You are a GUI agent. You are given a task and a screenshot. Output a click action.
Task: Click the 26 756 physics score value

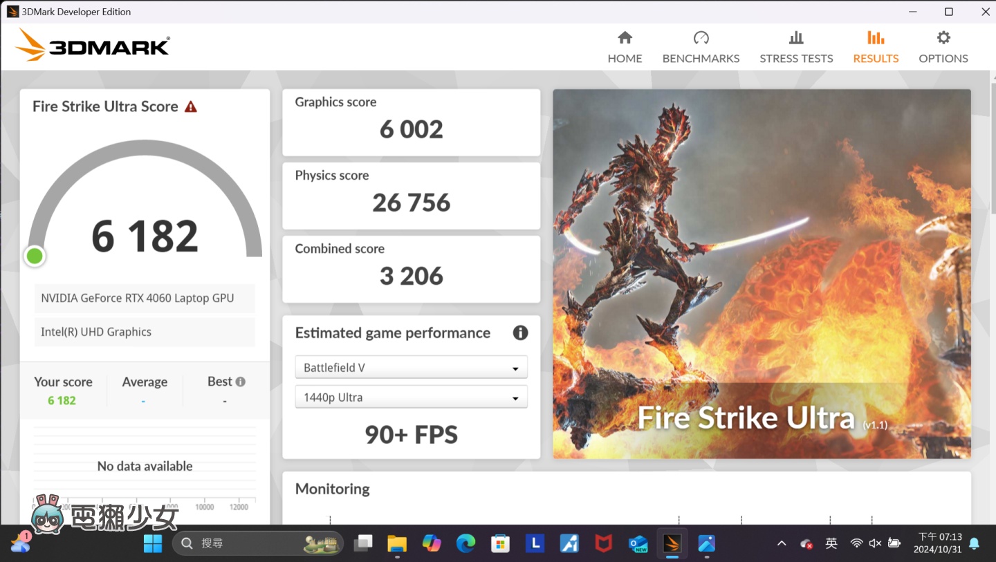pyautogui.click(x=411, y=203)
